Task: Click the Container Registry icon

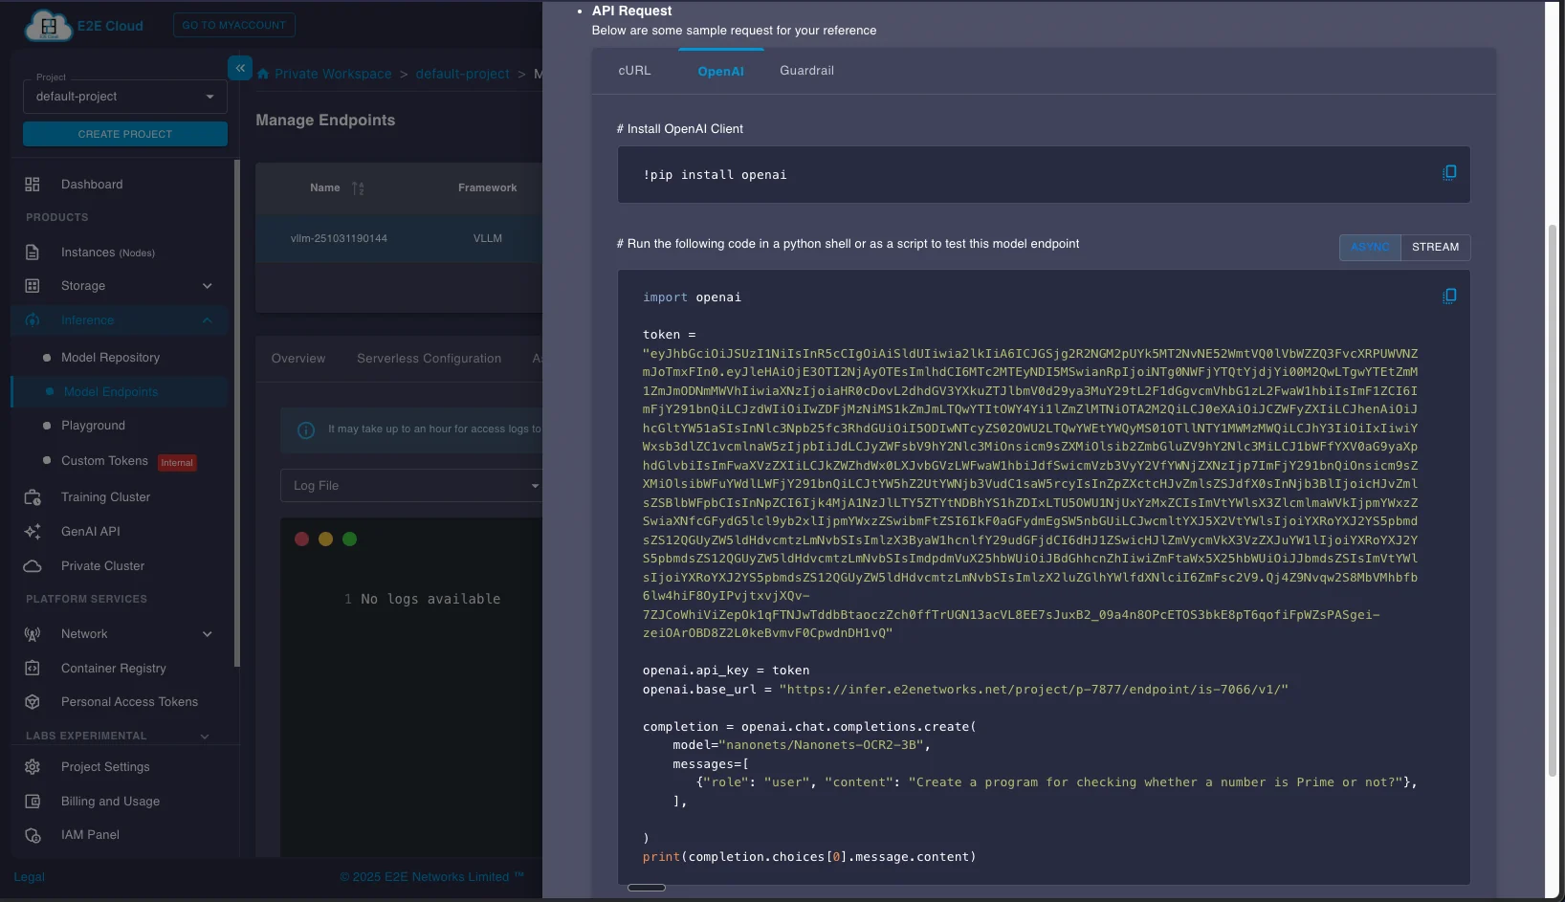Action: click(33, 669)
